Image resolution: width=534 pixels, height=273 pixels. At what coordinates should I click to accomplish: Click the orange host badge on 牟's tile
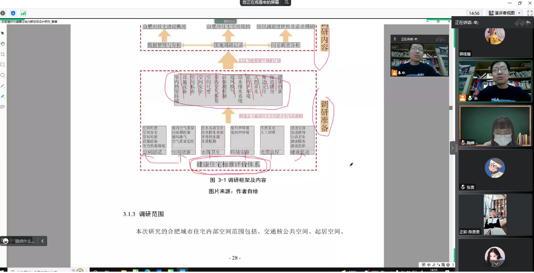tap(463, 98)
